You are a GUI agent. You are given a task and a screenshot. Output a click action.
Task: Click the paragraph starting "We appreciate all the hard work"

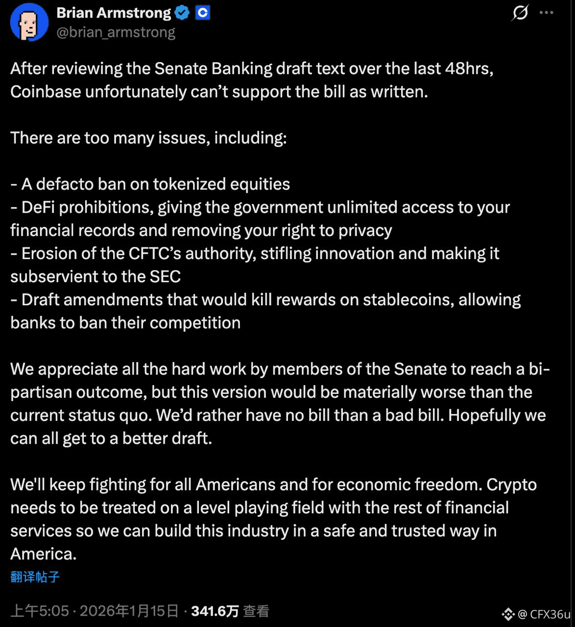[279, 403]
